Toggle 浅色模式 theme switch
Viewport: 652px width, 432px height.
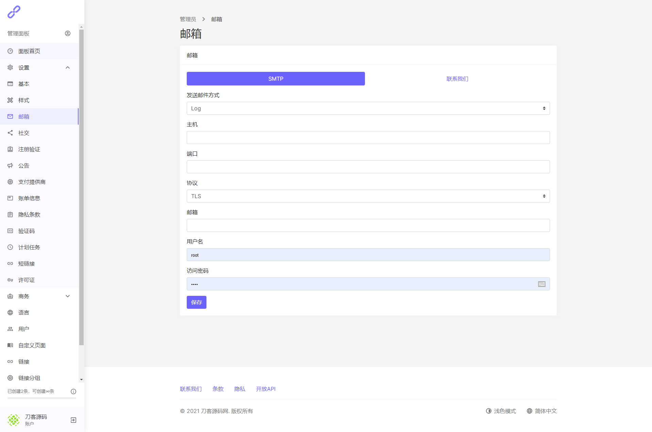501,411
